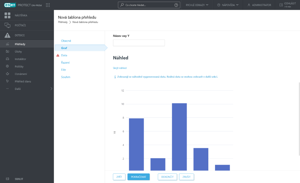Click the Detekce warning triangle icon
The height and width of the screenshot is (183, 300).
pos(7,35)
